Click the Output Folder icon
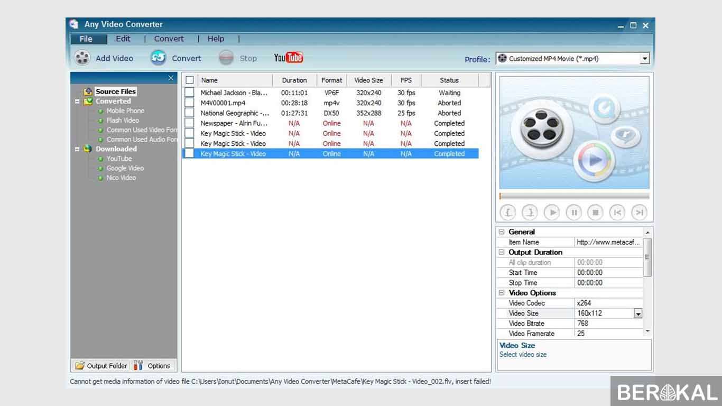722x406 pixels. tap(80, 365)
